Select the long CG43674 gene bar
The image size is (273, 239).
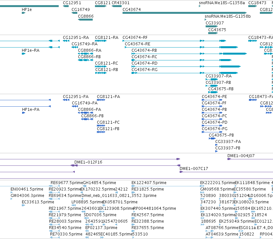pos(184,13)
